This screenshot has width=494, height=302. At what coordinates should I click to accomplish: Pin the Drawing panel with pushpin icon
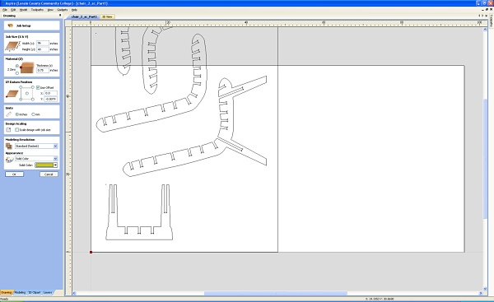tap(60, 15)
